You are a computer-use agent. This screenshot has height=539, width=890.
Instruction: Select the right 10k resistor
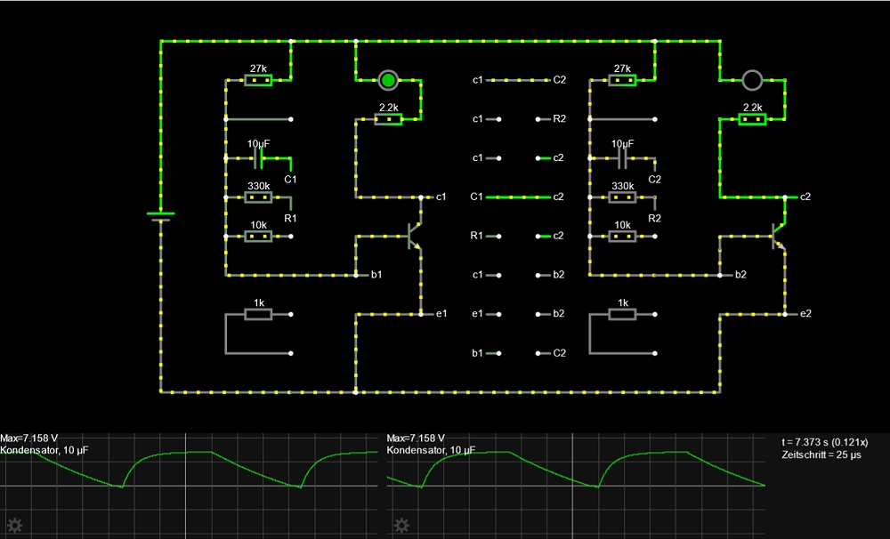(622, 237)
